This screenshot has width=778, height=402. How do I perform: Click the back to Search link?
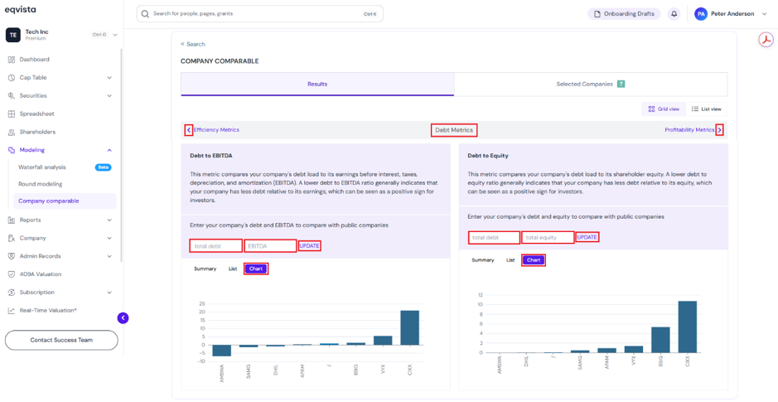(192, 44)
